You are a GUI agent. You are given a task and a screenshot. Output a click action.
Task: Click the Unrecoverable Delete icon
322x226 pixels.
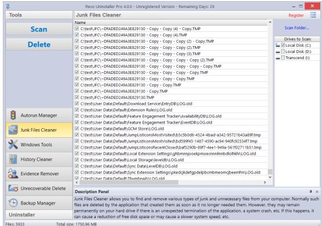(13, 188)
